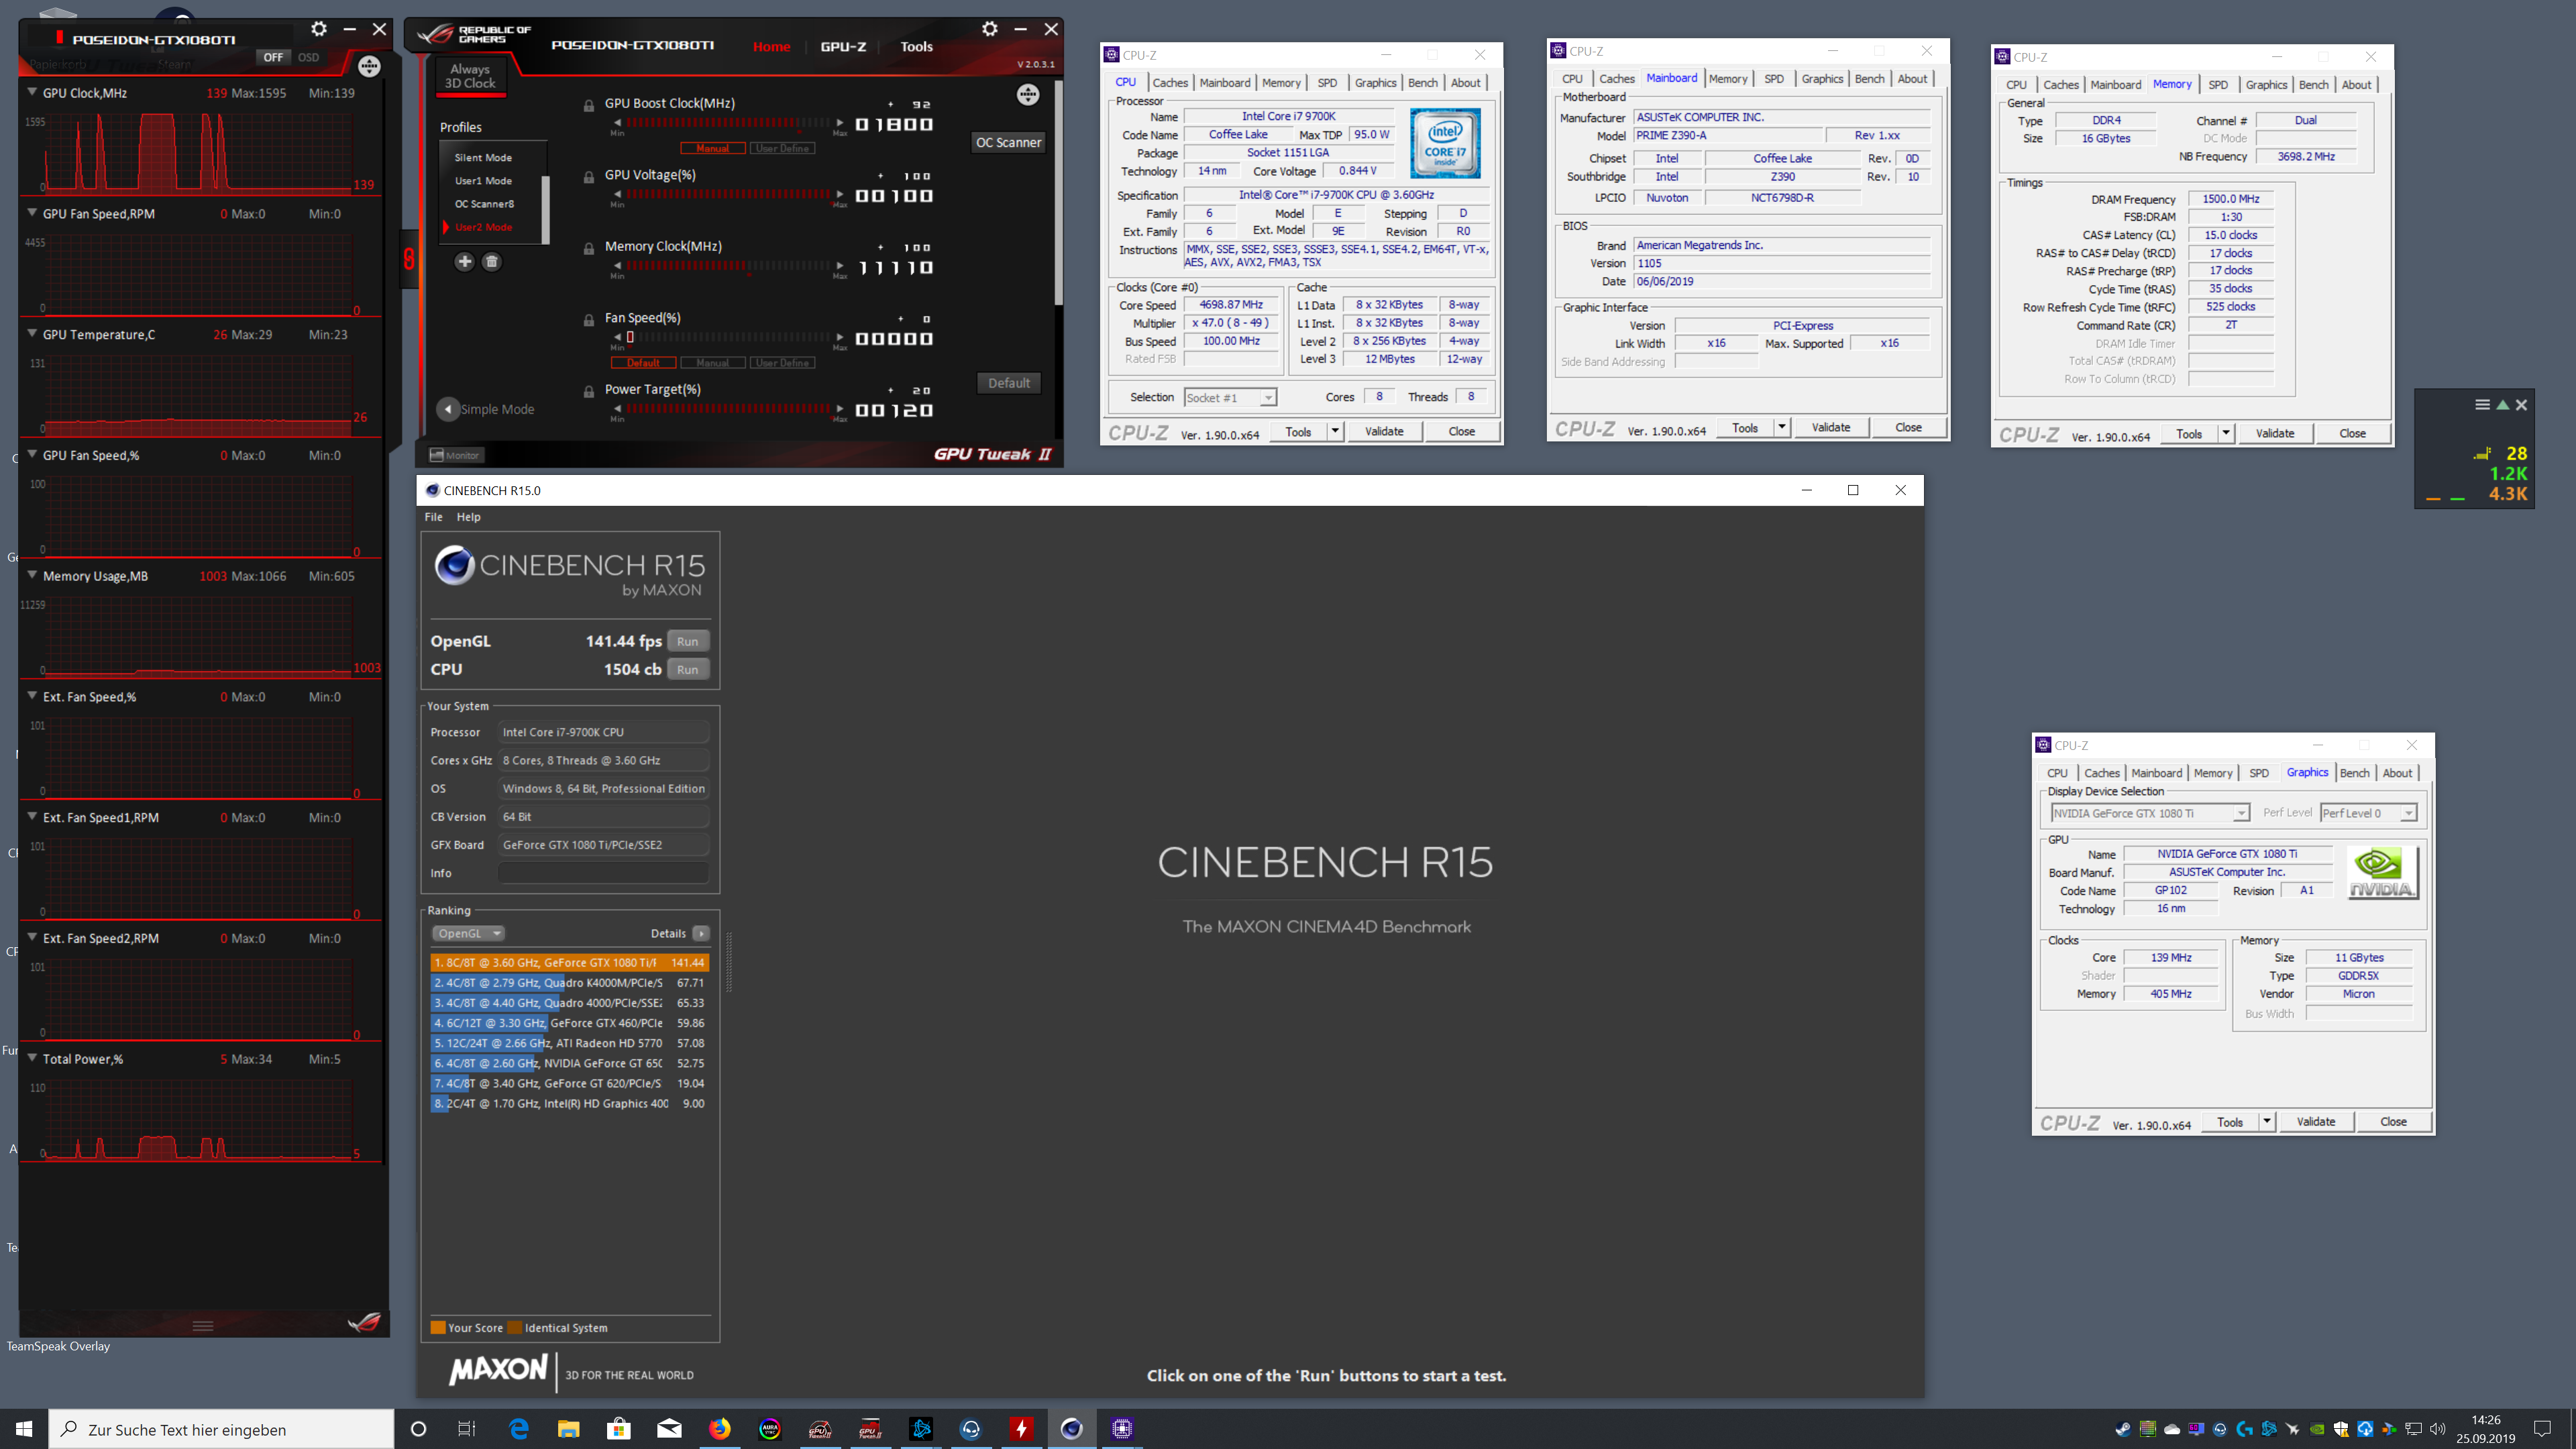Collapse Memory Usage,MB graph

(32, 575)
